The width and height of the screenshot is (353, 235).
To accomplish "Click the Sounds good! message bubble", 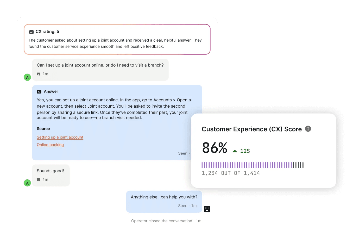I will tap(51, 175).
